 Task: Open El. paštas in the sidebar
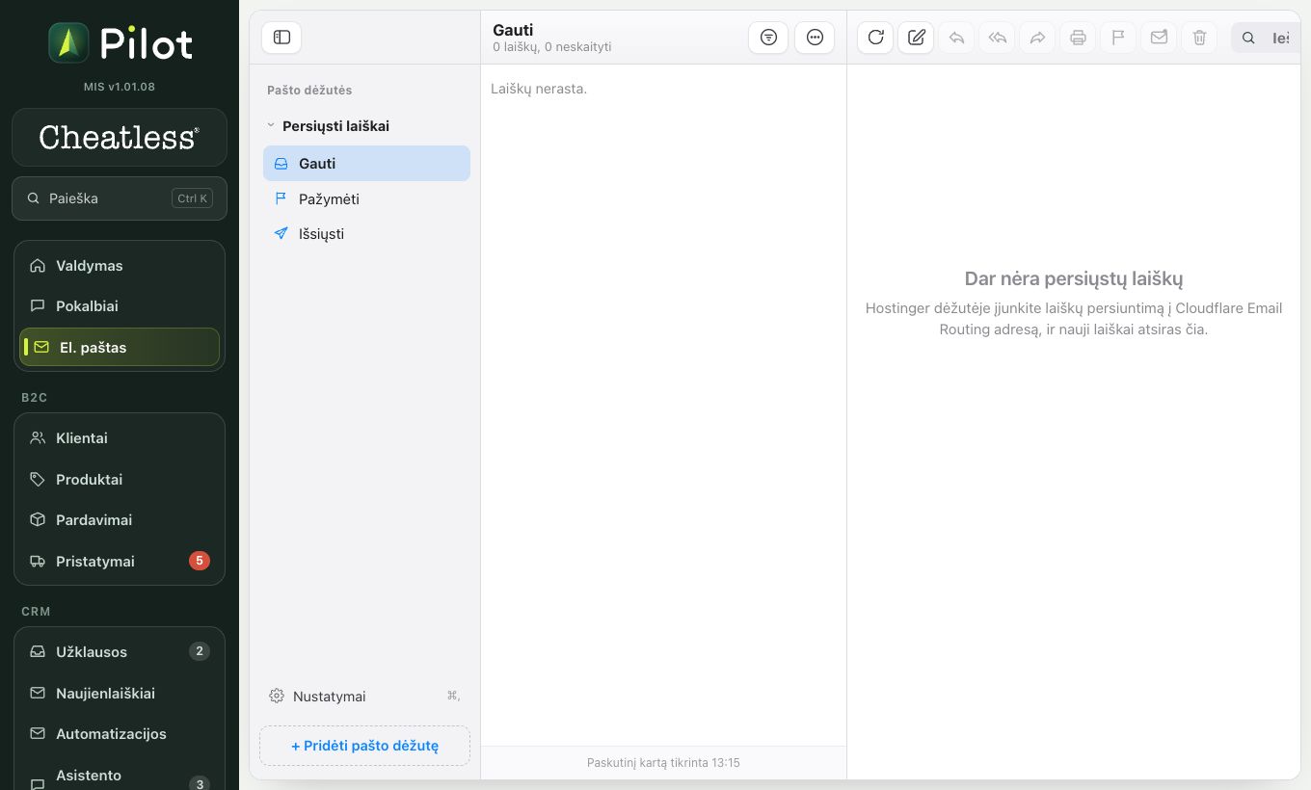coord(120,347)
